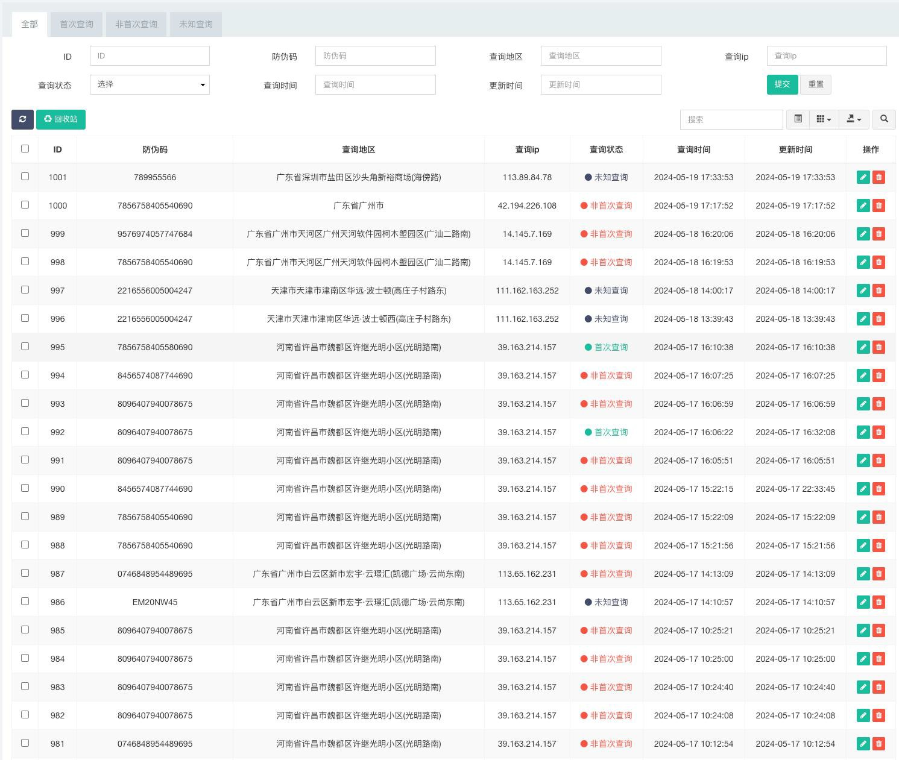
Task: Select the checkbox for row 981
Action: pyautogui.click(x=25, y=743)
